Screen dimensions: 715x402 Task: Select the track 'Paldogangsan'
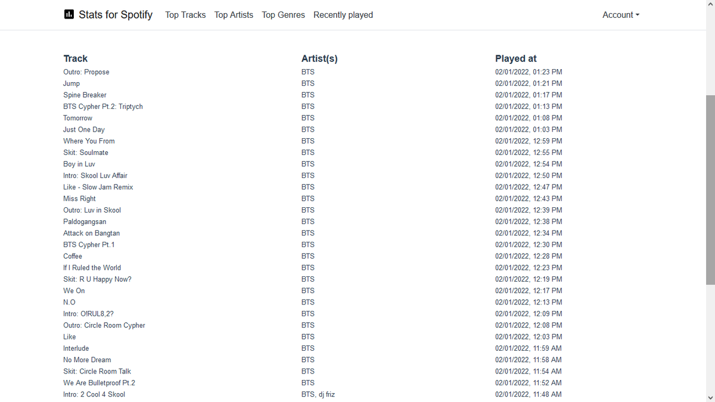[x=85, y=222]
